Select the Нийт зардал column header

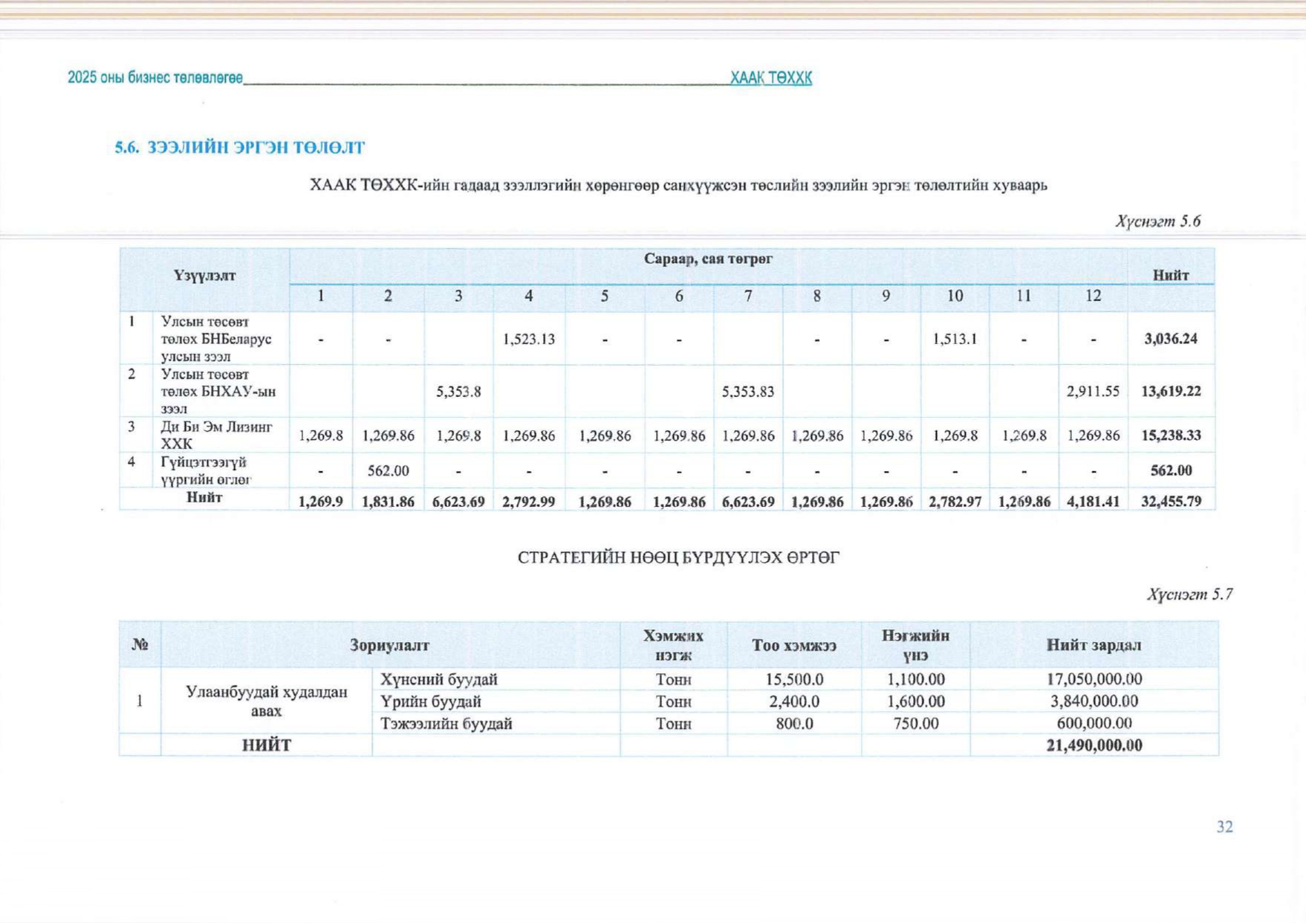[1094, 645]
